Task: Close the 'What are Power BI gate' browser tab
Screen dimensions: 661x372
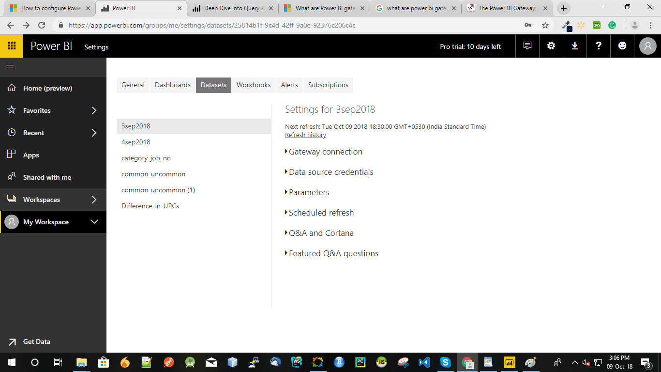Action: click(362, 8)
